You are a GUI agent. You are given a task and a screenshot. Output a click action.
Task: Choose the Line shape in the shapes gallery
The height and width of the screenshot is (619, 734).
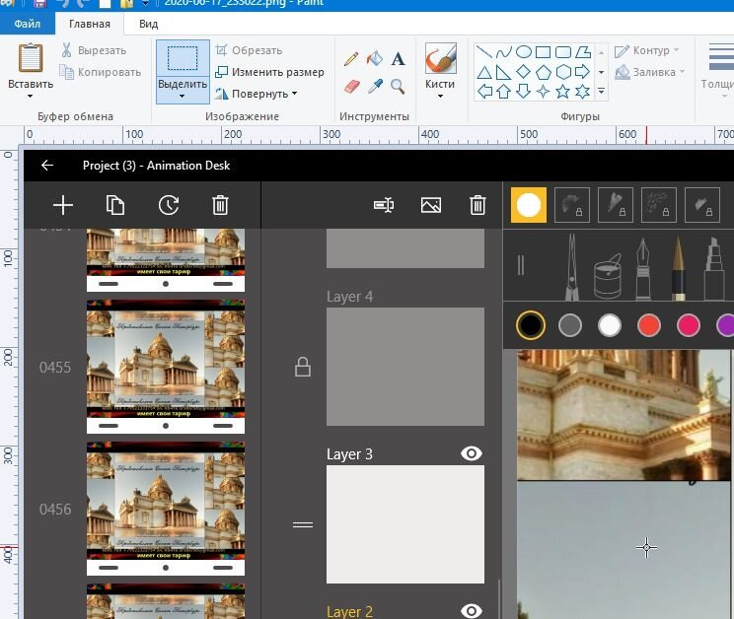[484, 52]
